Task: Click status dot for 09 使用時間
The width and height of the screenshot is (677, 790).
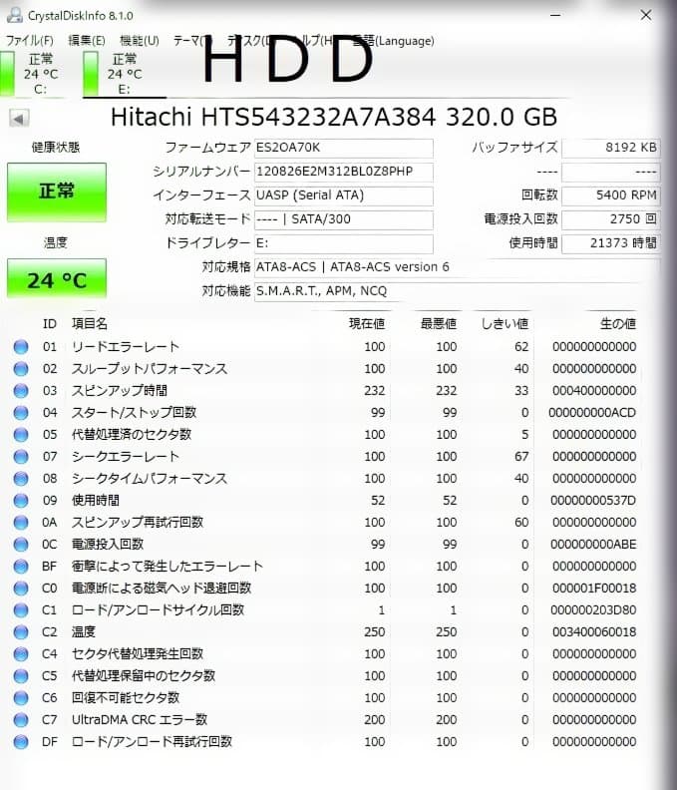Action: [21, 501]
